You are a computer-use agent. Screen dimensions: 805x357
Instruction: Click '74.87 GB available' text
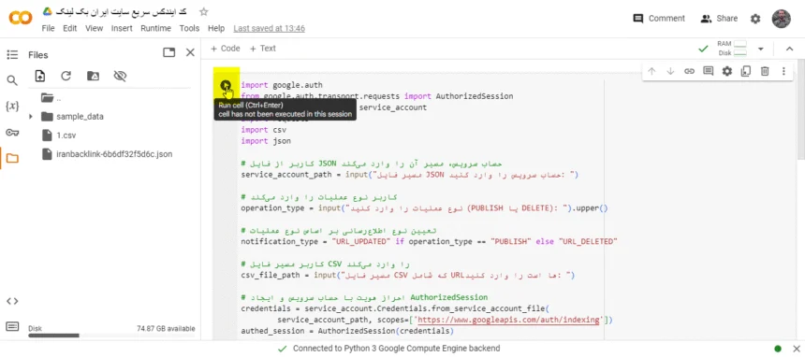[166, 328]
